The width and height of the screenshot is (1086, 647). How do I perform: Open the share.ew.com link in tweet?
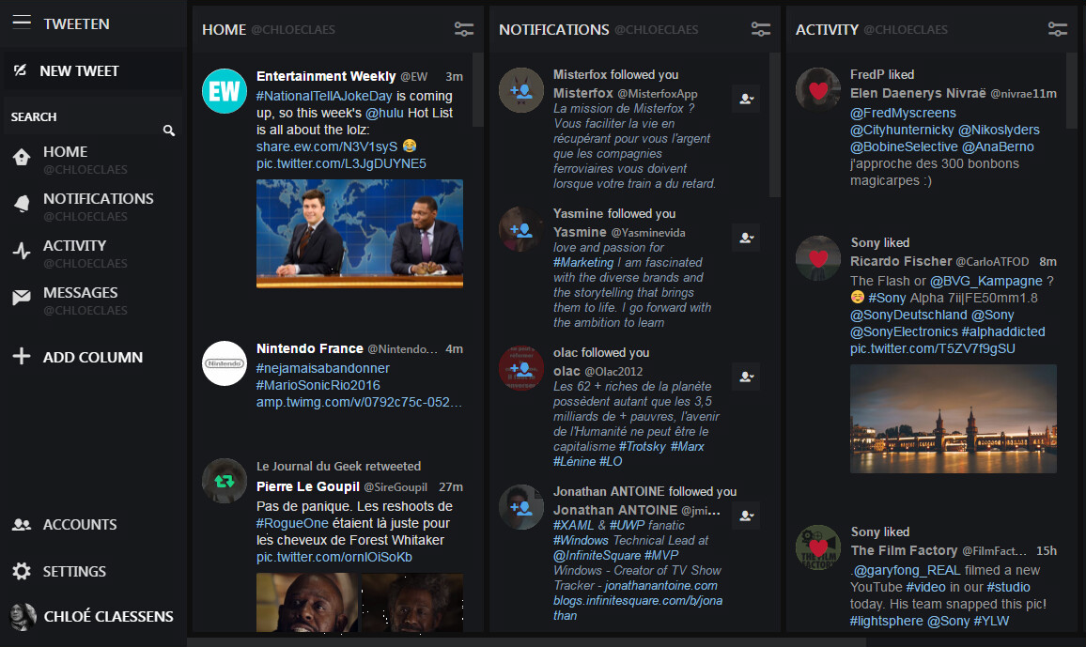point(326,146)
